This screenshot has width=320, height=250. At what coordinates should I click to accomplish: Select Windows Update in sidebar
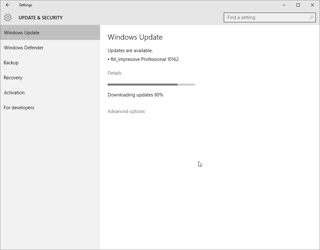pyautogui.click(x=50, y=33)
